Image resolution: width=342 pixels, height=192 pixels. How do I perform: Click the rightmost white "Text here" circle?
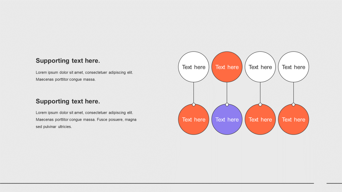click(x=293, y=67)
